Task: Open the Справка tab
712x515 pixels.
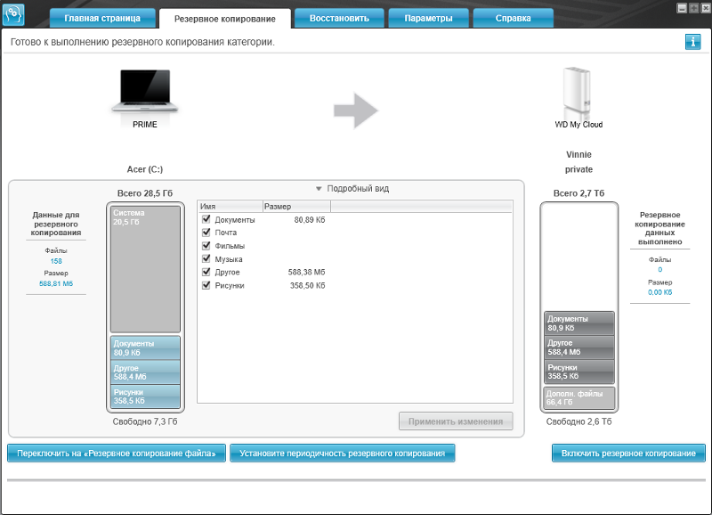Action: (514, 19)
